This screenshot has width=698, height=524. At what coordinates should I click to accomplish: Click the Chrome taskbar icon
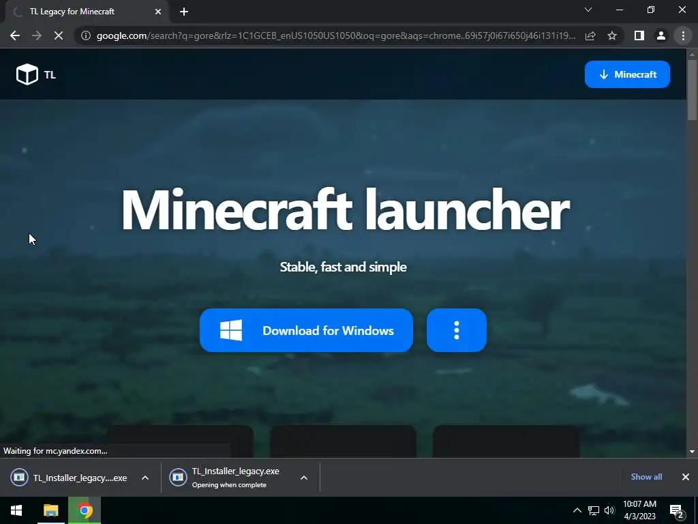click(x=85, y=510)
